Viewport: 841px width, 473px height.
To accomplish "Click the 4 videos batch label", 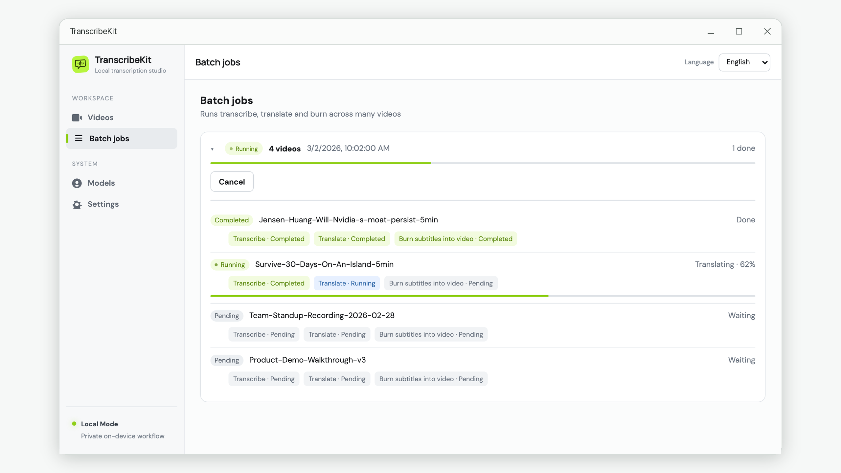I will pyautogui.click(x=284, y=148).
